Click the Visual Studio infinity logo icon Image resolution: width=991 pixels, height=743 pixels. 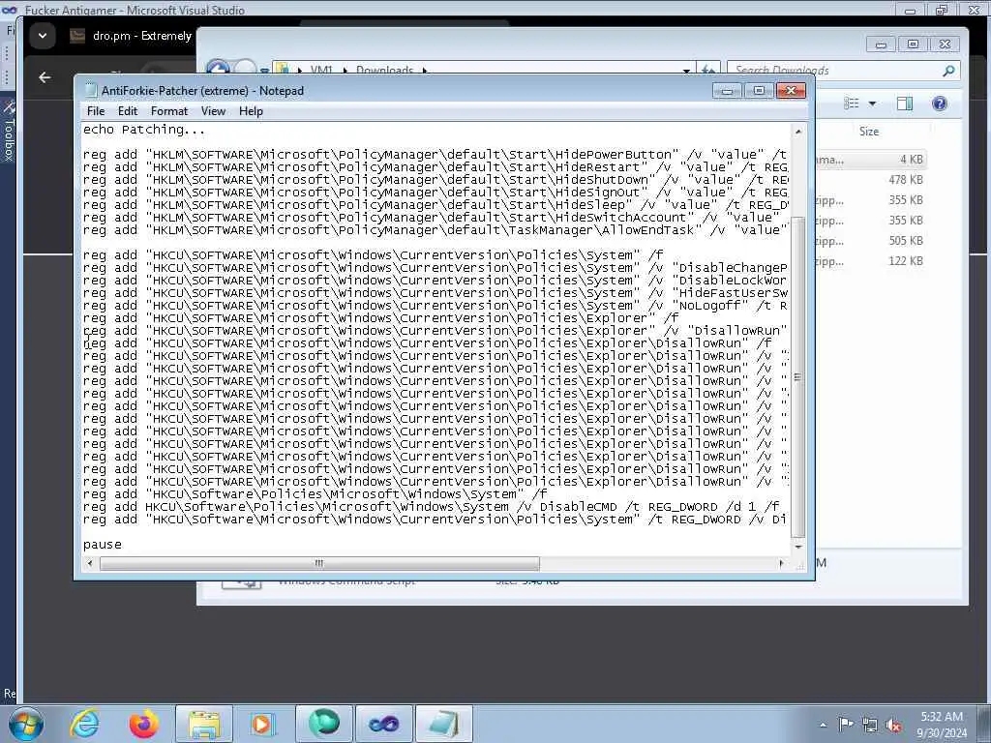[9, 10]
